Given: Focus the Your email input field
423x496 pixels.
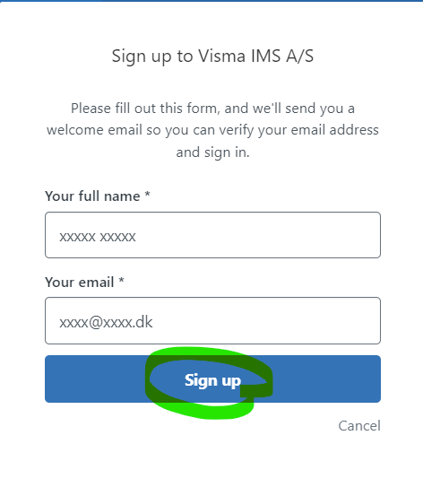Looking at the screenshot, I should tap(212, 320).
